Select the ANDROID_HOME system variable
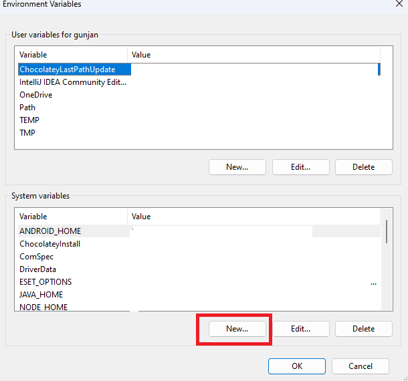This screenshot has width=408, height=381. coord(199,231)
